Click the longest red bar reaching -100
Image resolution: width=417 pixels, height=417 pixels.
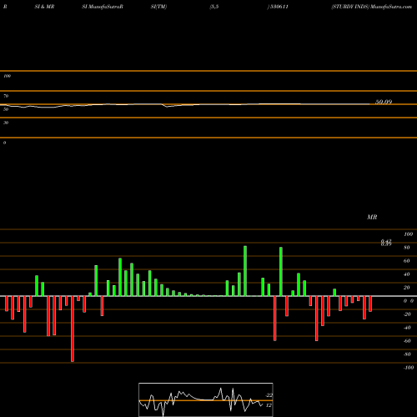click(x=73, y=329)
